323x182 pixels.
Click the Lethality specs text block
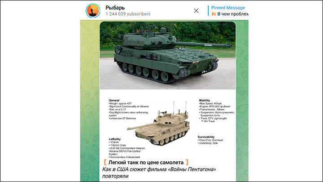[127, 148]
